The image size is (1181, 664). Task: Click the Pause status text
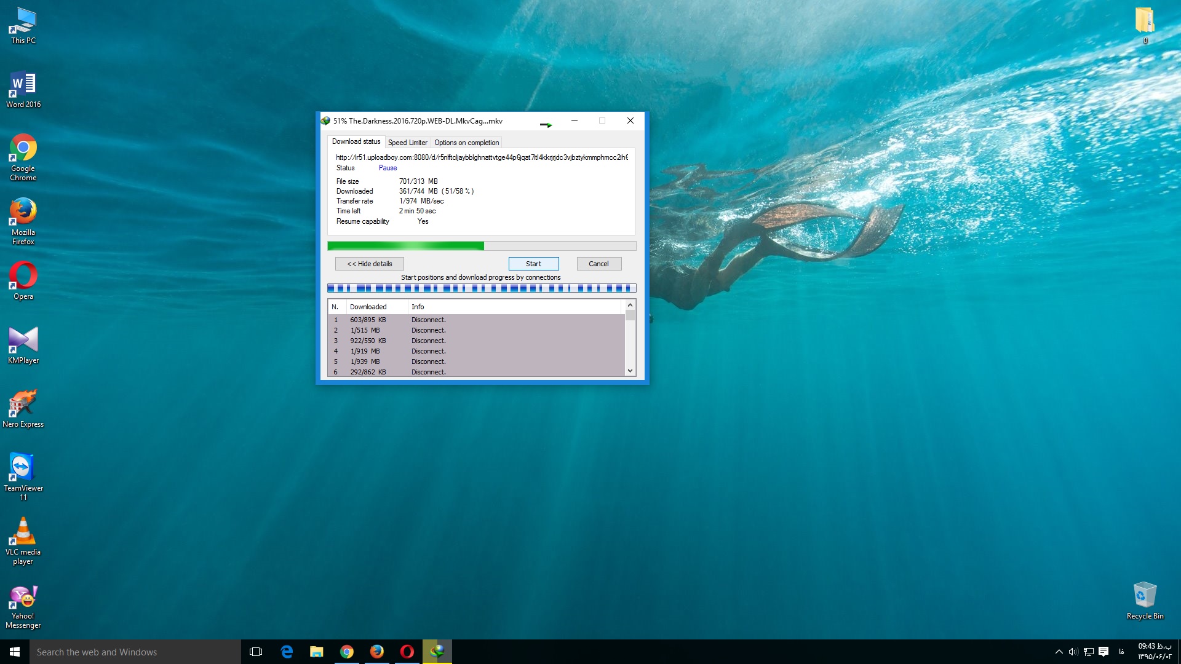[388, 168]
